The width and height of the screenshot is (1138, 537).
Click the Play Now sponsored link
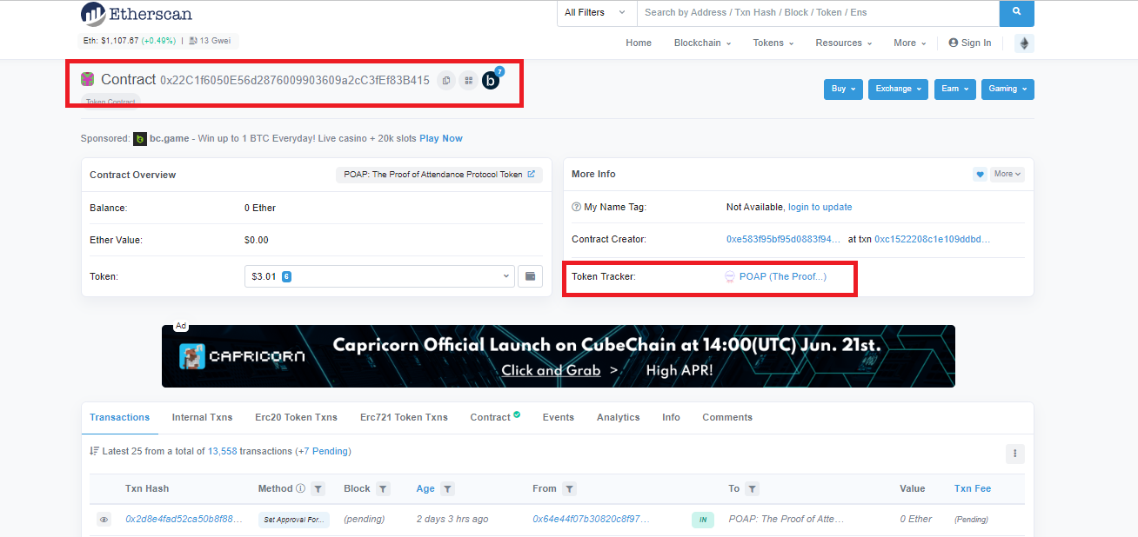pyautogui.click(x=441, y=138)
